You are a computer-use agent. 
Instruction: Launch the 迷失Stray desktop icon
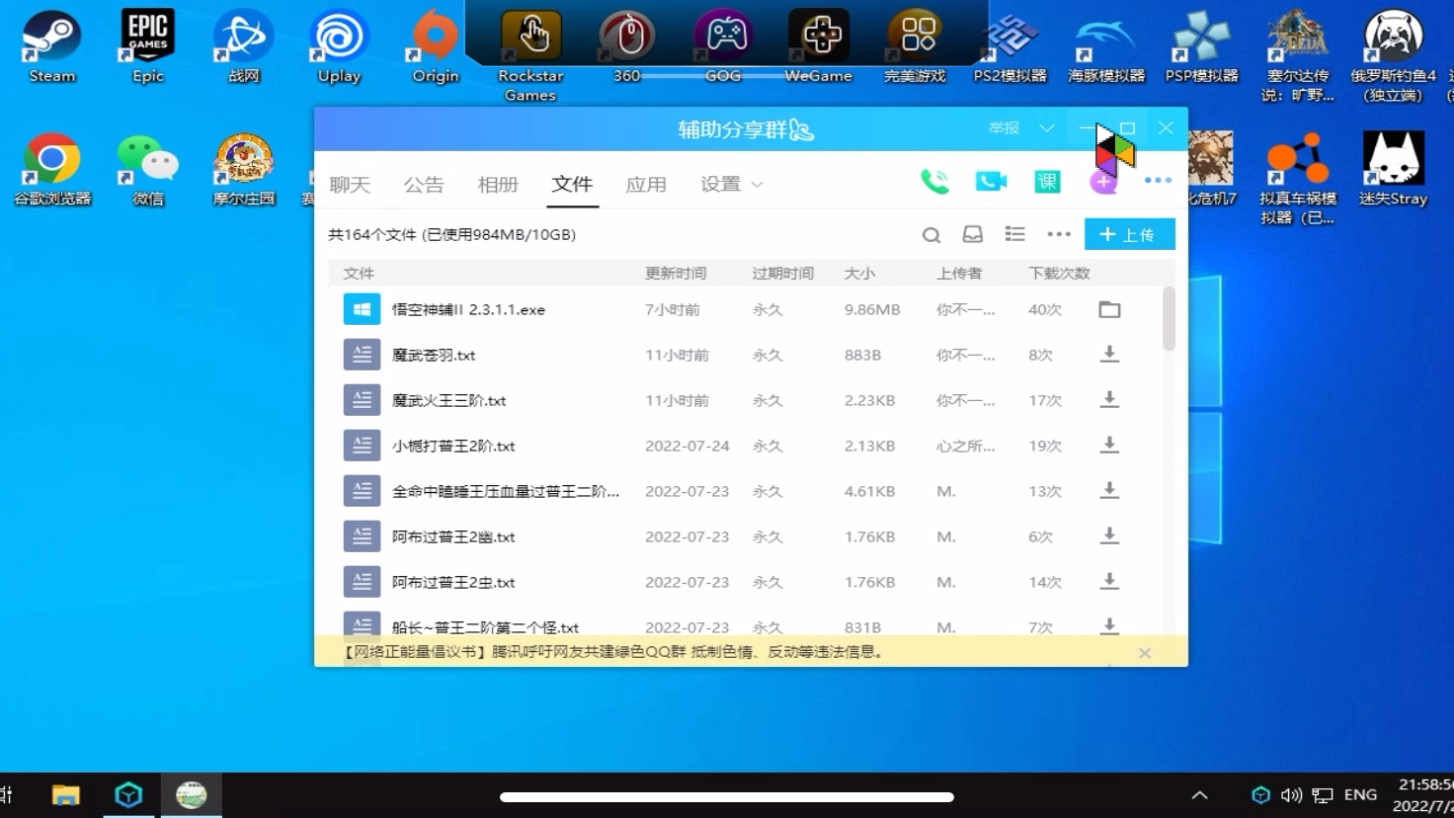pos(1393,169)
